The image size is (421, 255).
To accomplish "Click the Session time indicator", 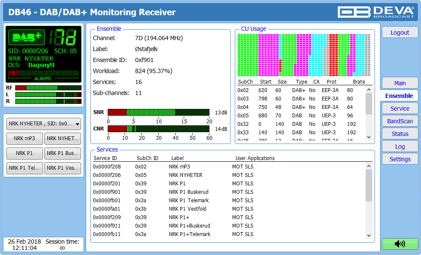I will coord(62,244).
